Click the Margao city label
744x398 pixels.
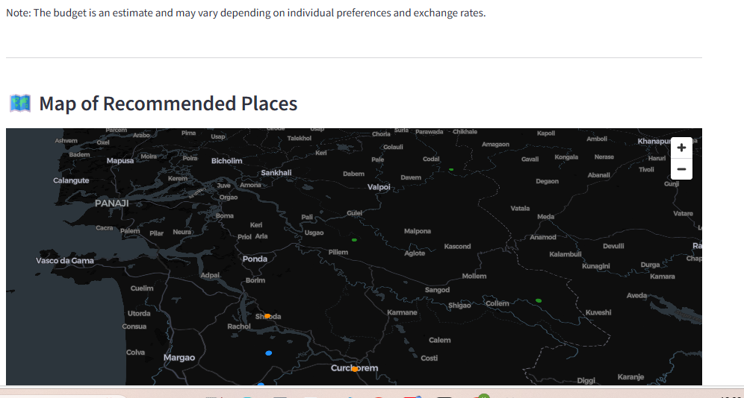point(179,358)
